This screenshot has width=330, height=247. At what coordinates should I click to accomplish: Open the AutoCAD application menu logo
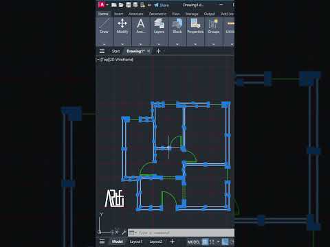[101, 5]
